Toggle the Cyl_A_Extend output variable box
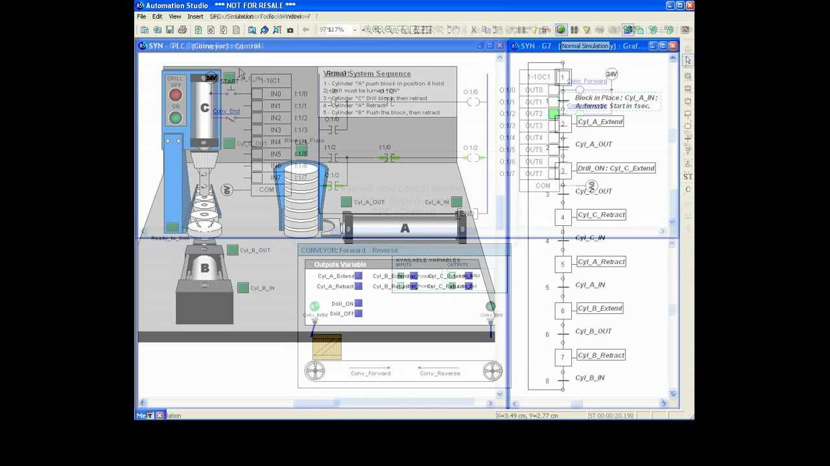This screenshot has height=466, width=830. point(359,276)
